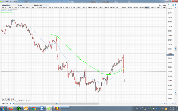Click the 34,086 price axis label
Screen dimensions: 178x111
click(170, 22)
